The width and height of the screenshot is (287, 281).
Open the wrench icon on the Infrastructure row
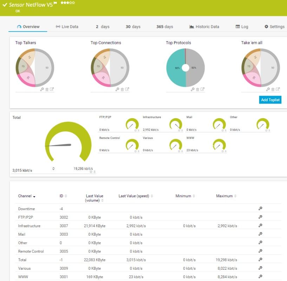[x=260, y=225]
